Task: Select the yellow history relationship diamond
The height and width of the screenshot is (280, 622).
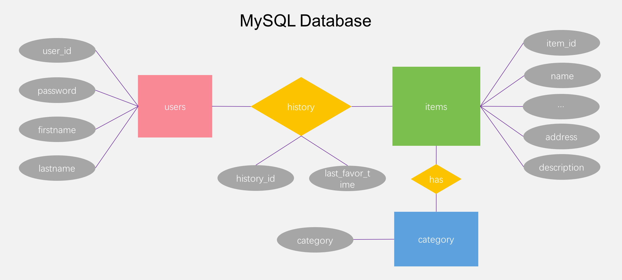Action: 301,107
